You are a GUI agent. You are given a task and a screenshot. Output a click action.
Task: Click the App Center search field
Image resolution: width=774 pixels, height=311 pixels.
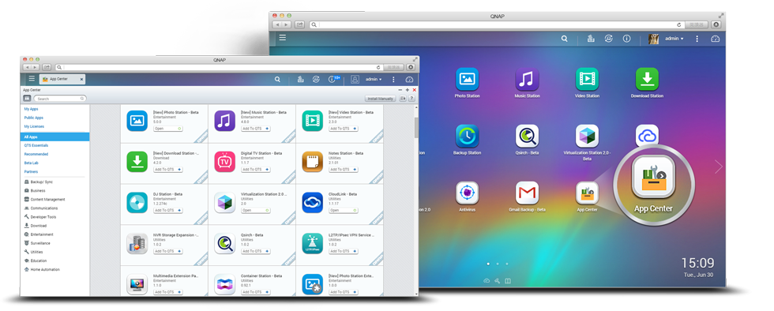tap(60, 99)
